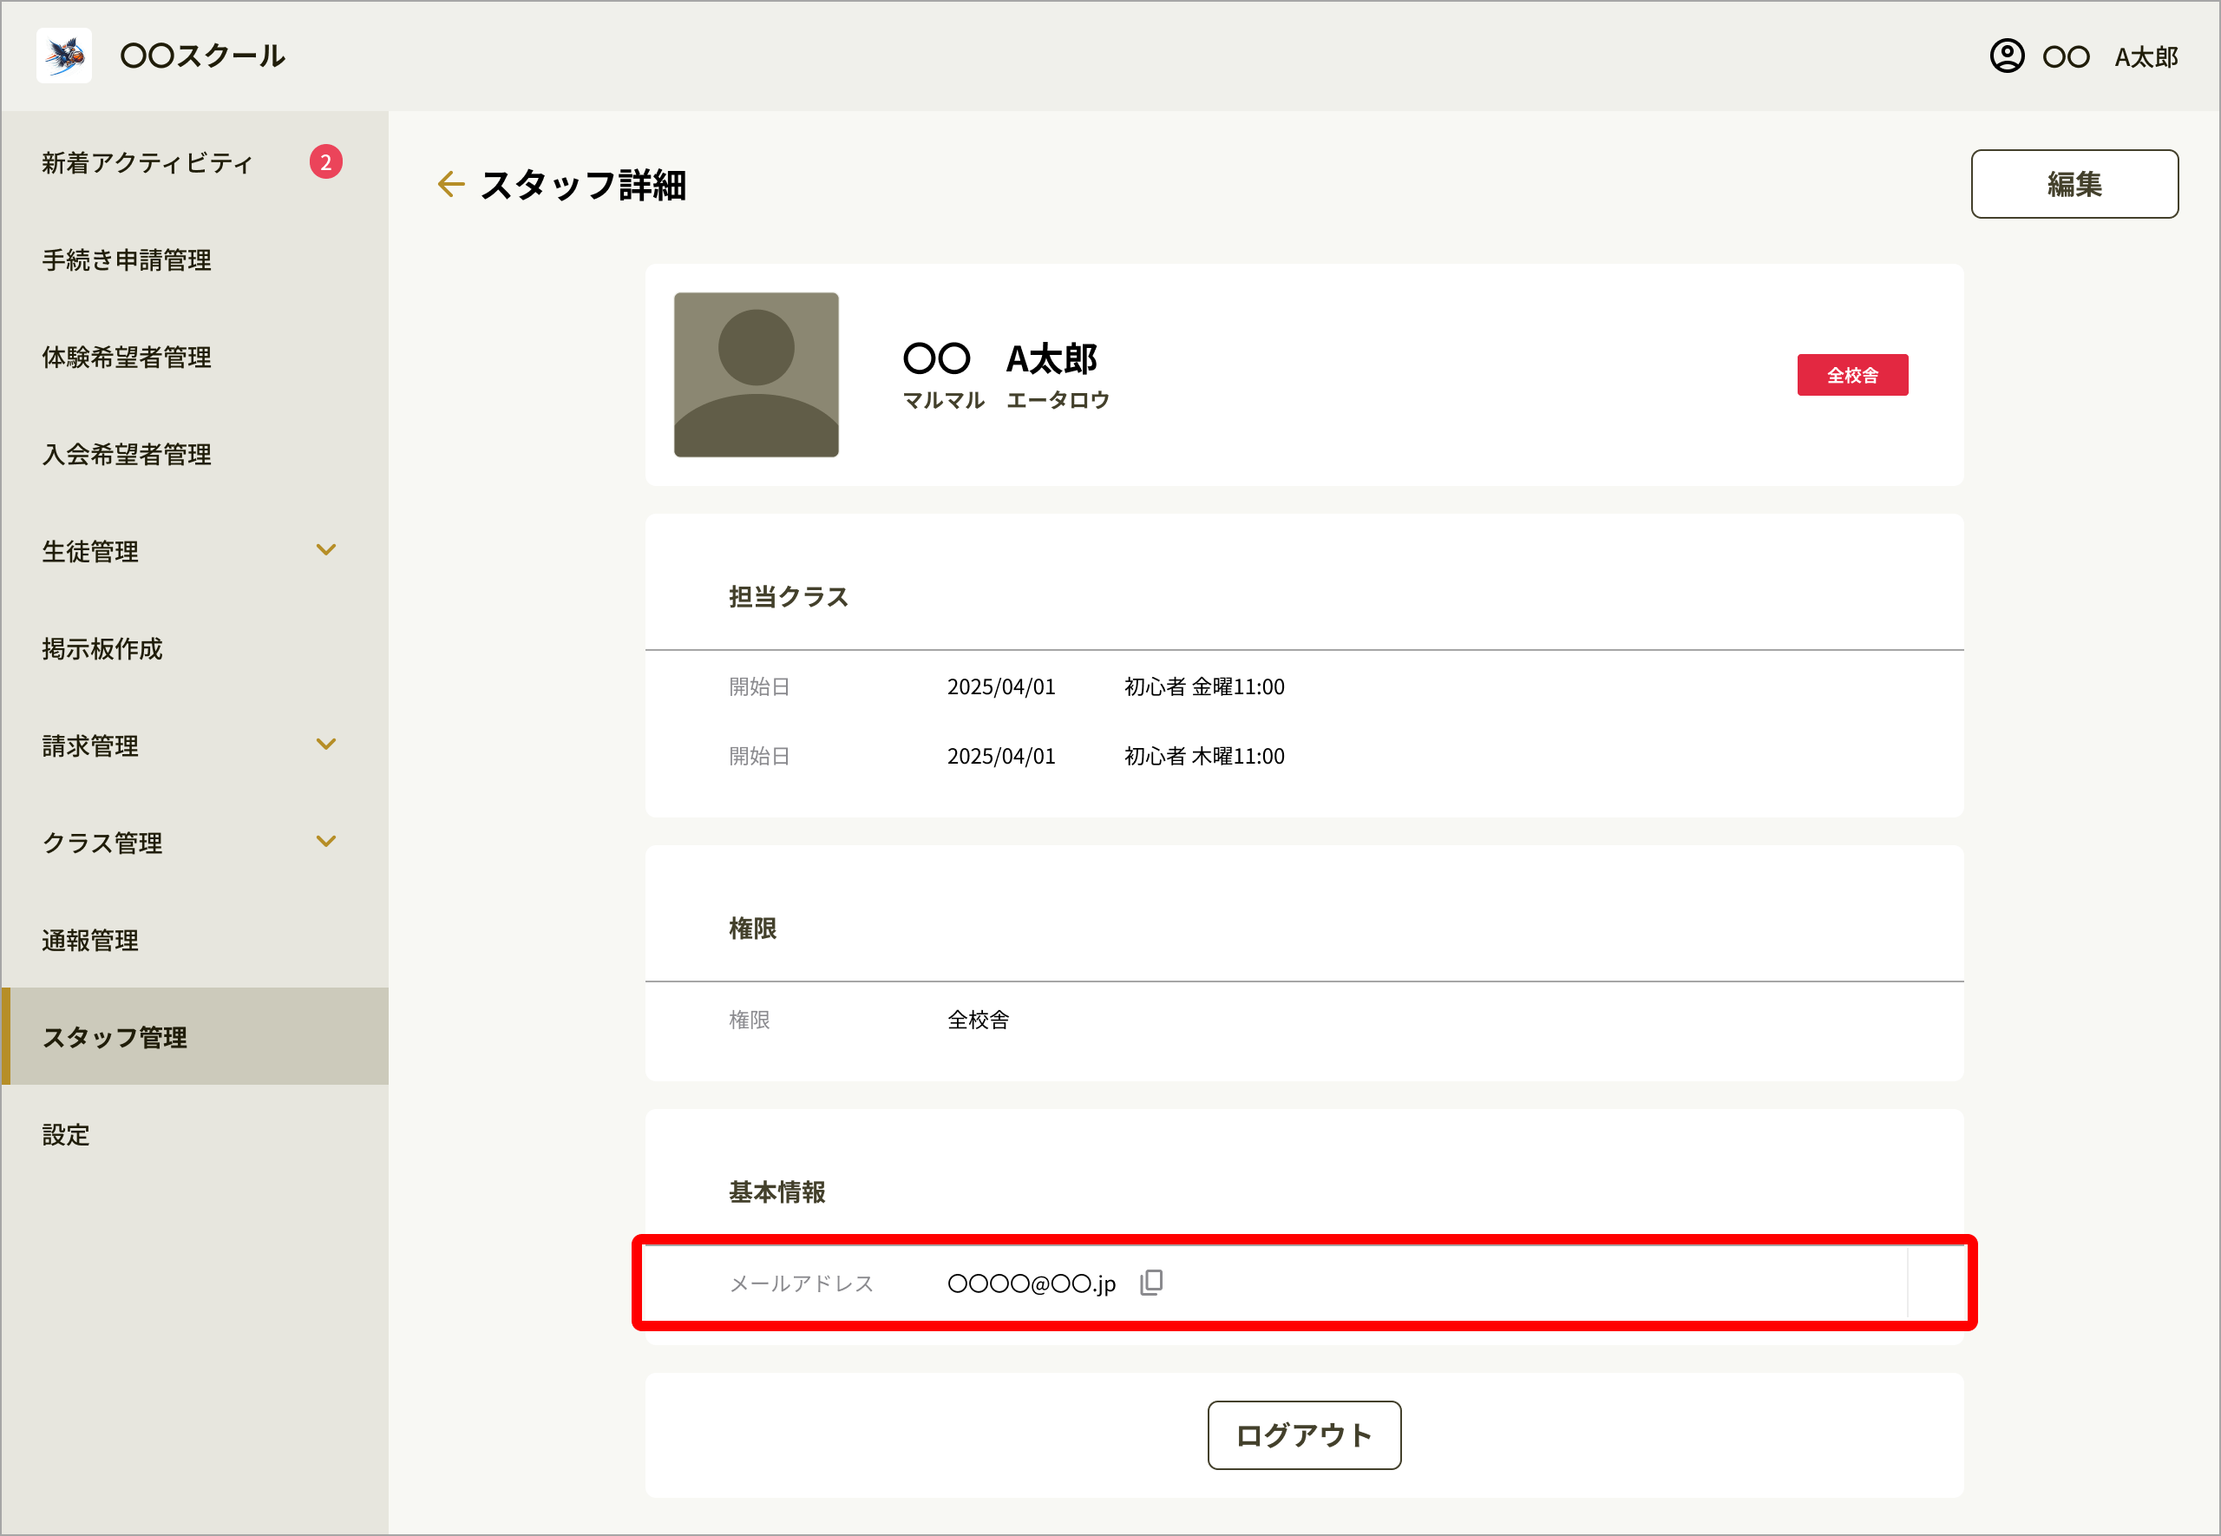Click the 編集 button
Viewport: 2221px width, 1536px height.
click(2074, 184)
